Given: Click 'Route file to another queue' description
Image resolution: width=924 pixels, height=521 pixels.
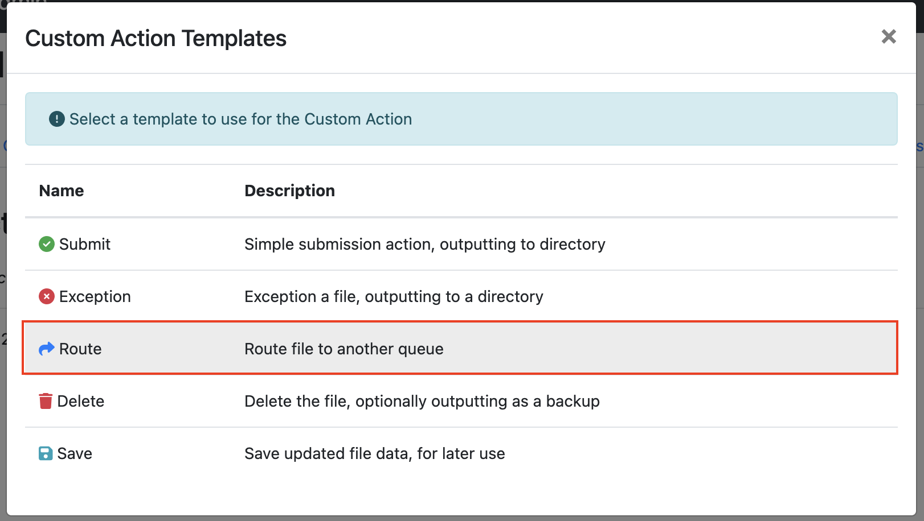Looking at the screenshot, I should click(x=344, y=349).
